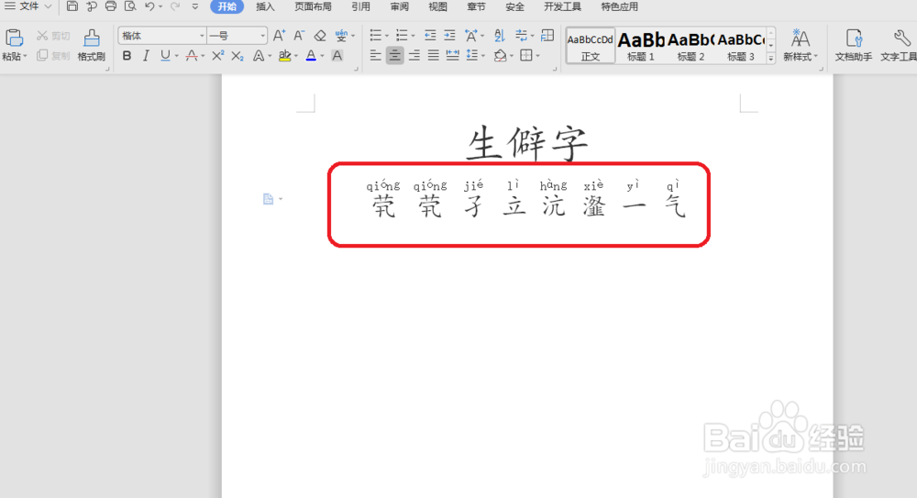Viewport: 917px width, 498px height.
Task: Open the font name dropdown (楷体)
Action: point(202,36)
